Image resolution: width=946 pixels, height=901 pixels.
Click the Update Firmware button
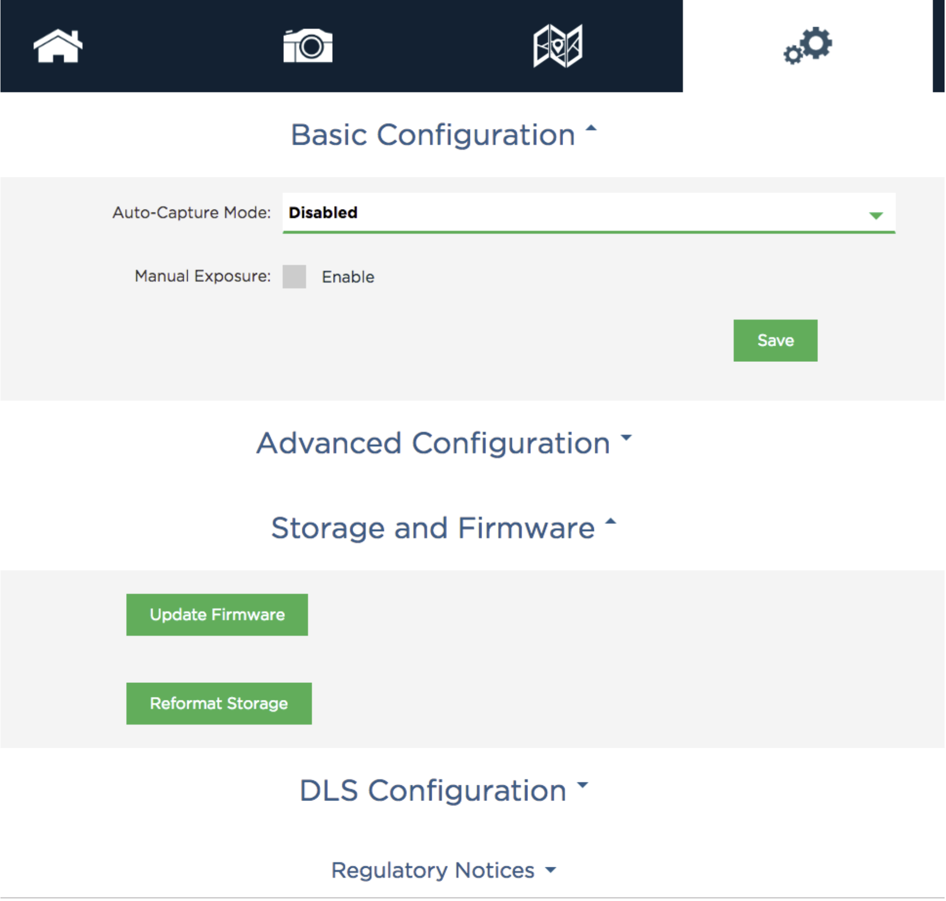218,615
